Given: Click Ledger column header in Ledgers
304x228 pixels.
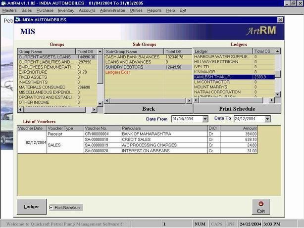Looking at the screenshot, I should [x=223, y=51].
